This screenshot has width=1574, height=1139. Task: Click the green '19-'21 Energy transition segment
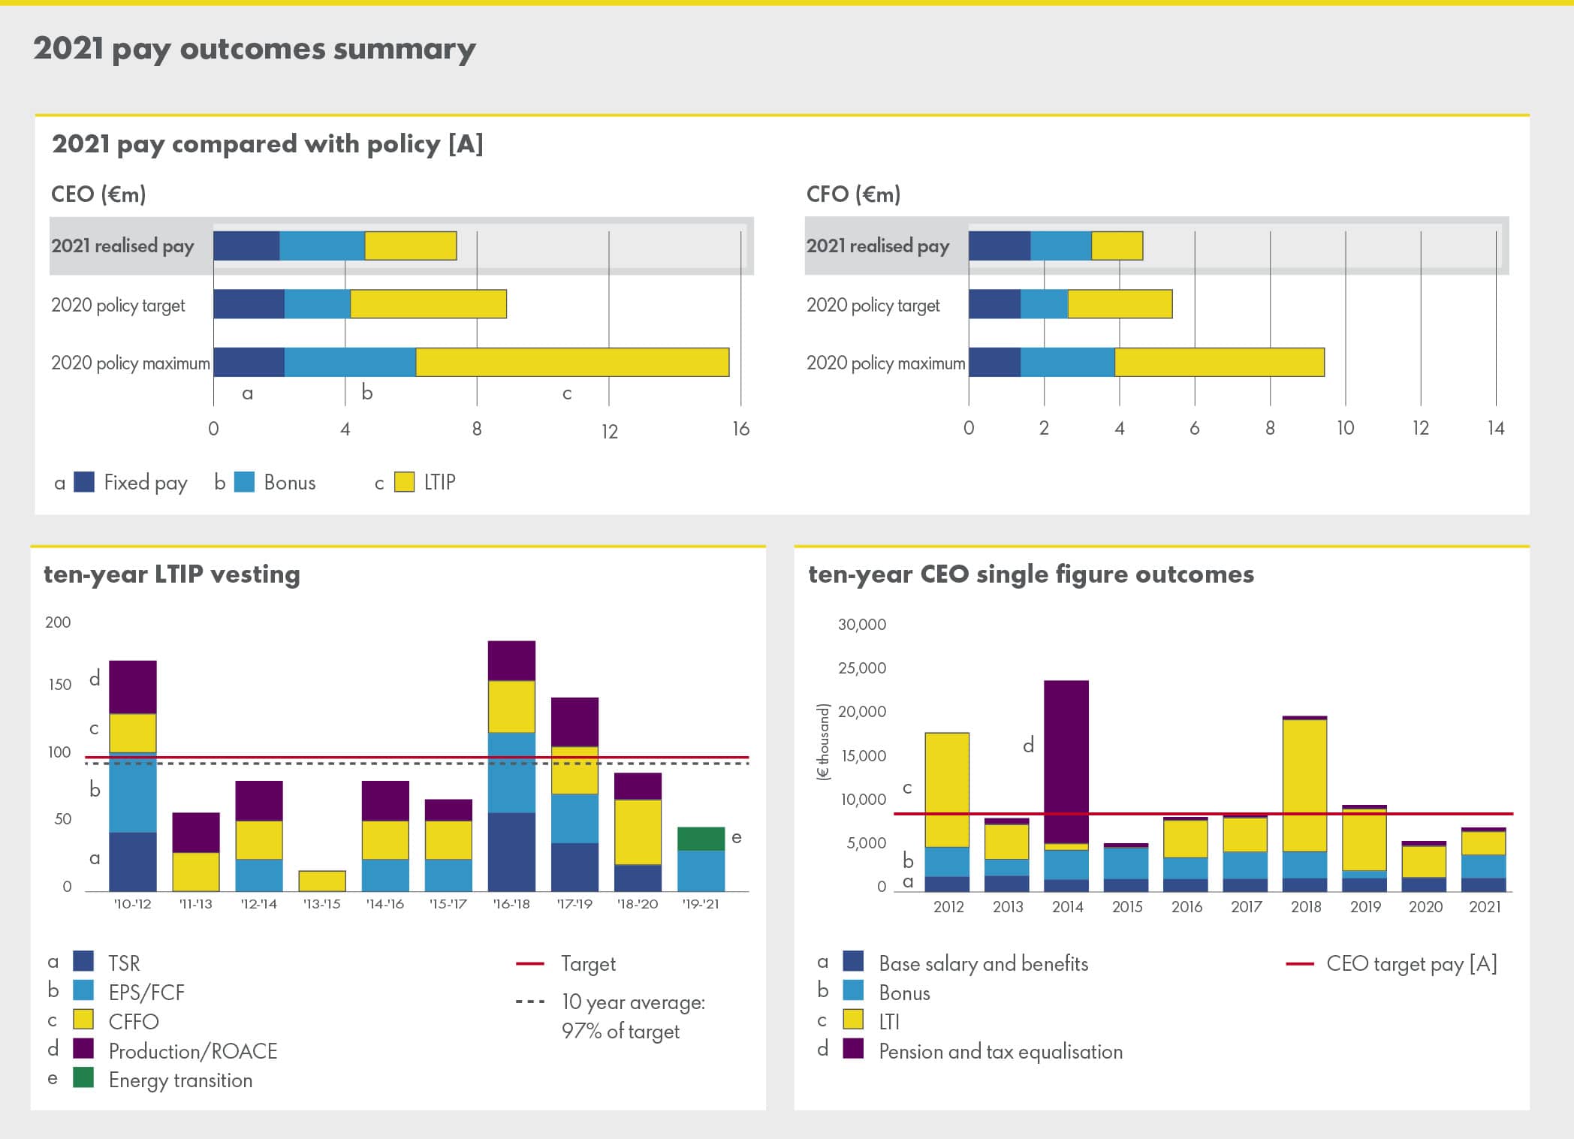point(701,839)
